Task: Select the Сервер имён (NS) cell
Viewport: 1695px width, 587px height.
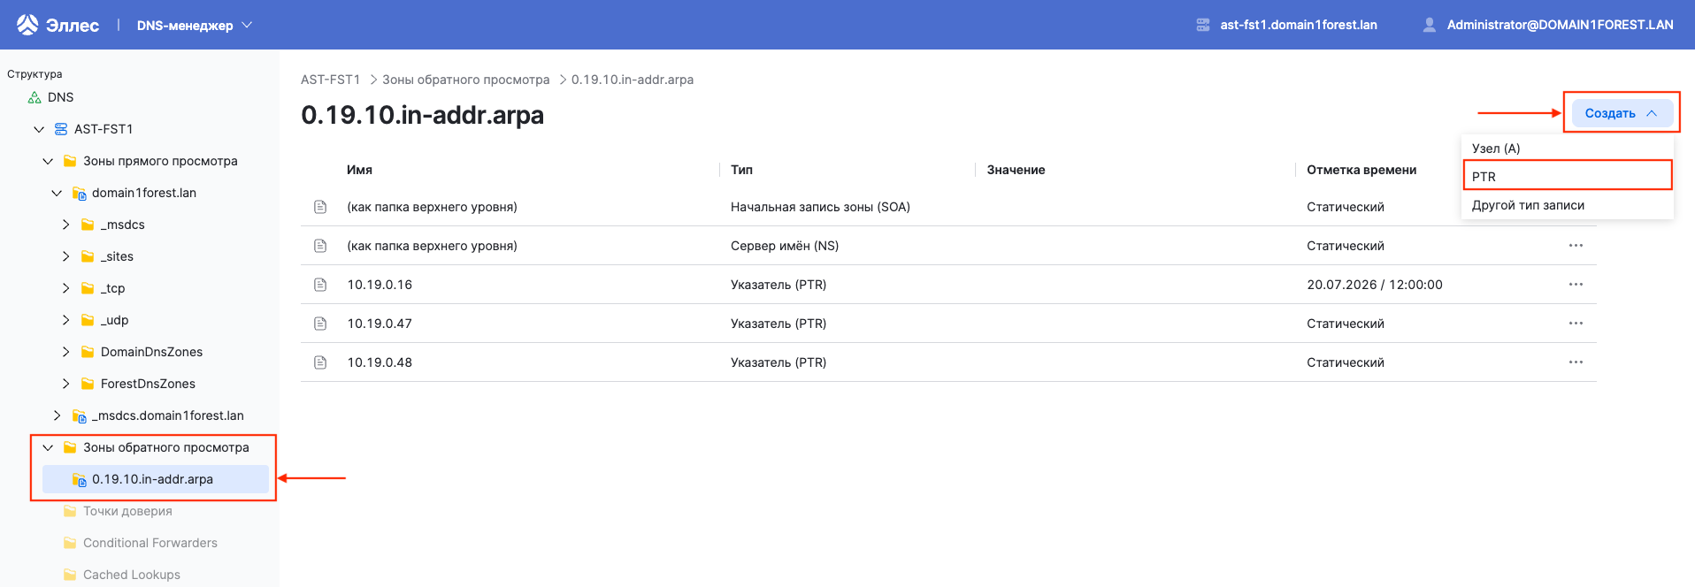Action: [x=785, y=246]
